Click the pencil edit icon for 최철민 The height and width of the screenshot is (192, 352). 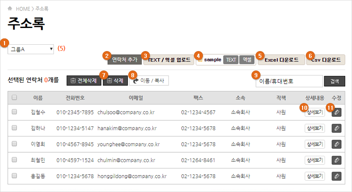(x=336, y=160)
